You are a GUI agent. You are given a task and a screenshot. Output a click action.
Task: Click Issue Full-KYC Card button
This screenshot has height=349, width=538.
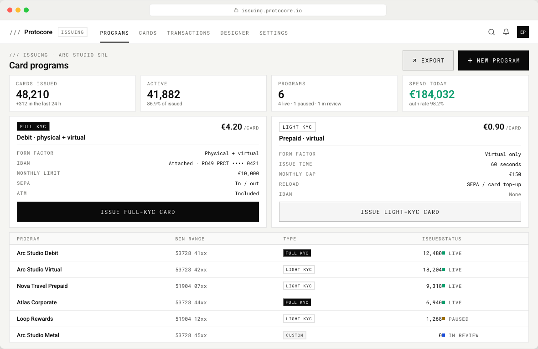click(x=138, y=212)
